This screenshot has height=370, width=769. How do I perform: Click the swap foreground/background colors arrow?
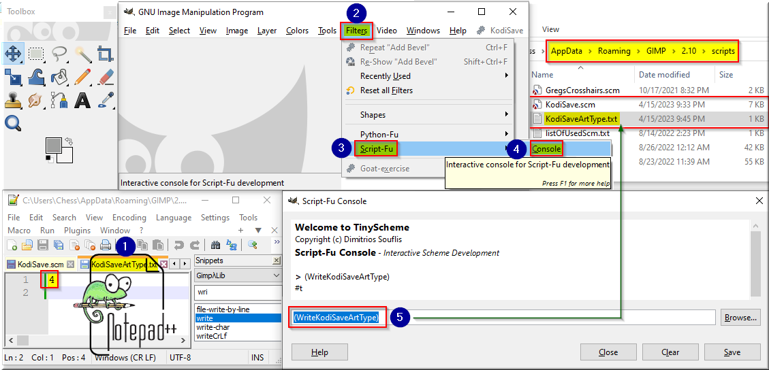click(x=69, y=141)
